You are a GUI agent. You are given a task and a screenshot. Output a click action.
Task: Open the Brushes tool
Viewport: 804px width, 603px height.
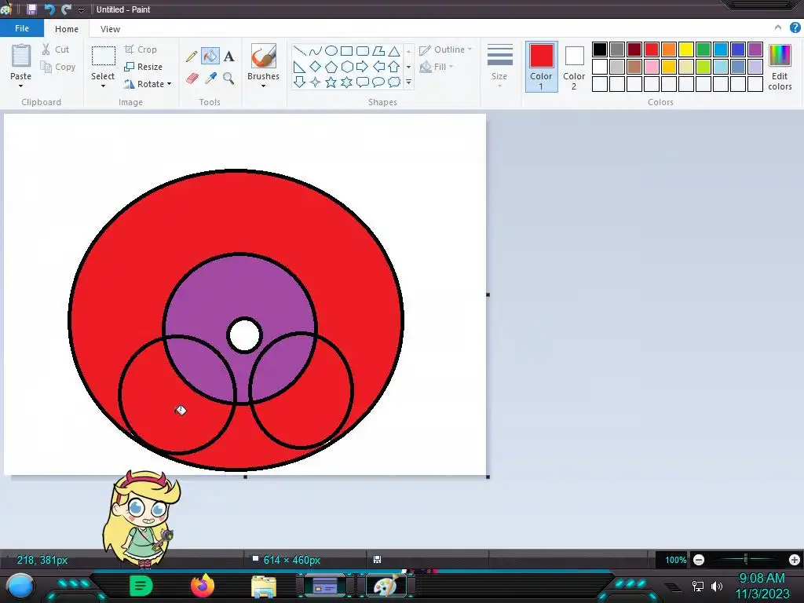tap(264, 56)
